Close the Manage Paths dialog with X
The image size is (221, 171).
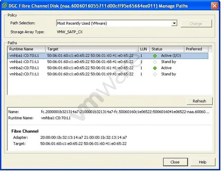[x=214, y=6]
